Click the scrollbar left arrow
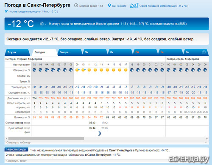This screenshot has height=165, width=212. click(x=6, y=139)
